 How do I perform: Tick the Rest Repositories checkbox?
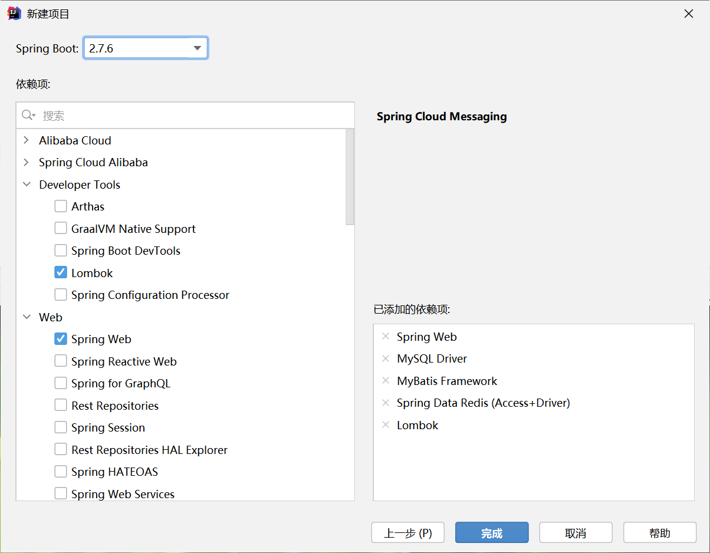pyautogui.click(x=61, y=406)
